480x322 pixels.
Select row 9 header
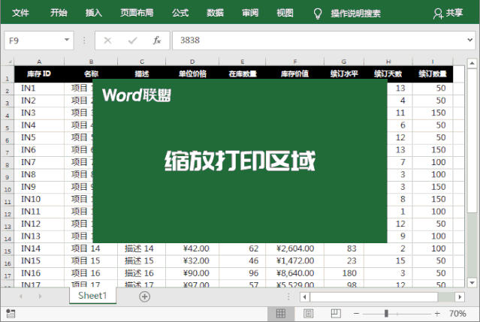coord(8,175)
